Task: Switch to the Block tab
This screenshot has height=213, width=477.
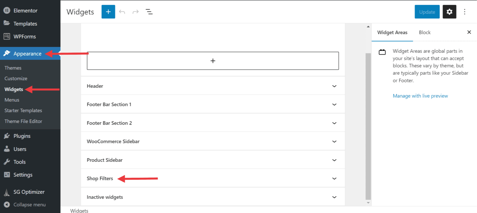Action: (425, 32)
